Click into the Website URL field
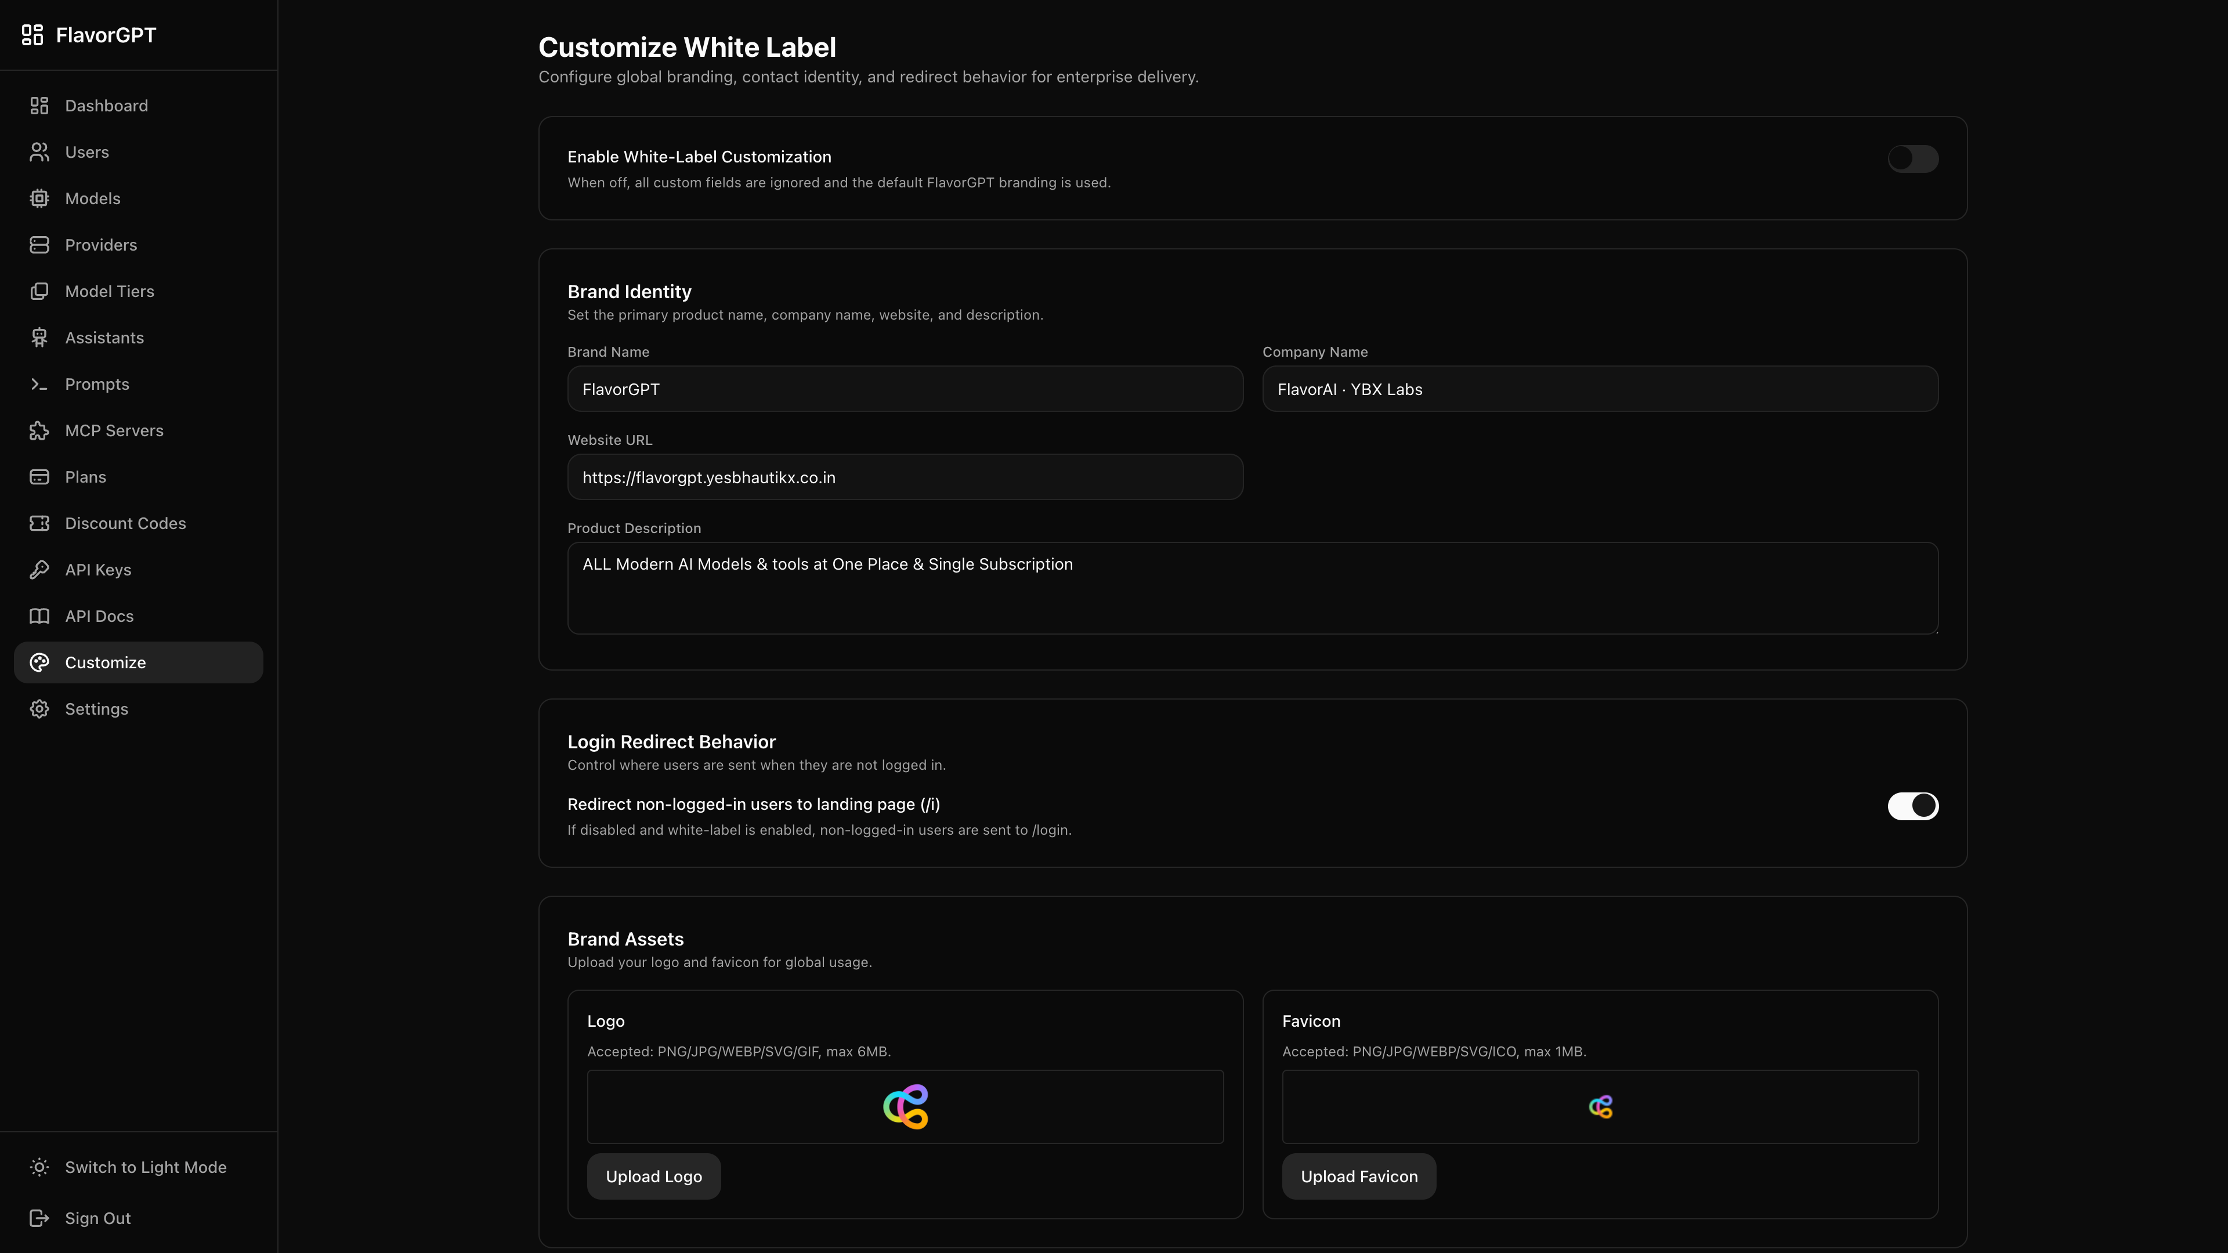2228x1253 pixels. [905, 477]
